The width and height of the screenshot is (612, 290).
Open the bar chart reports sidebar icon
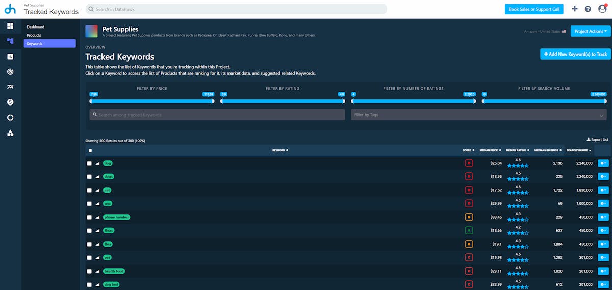[x=10, y=57]
